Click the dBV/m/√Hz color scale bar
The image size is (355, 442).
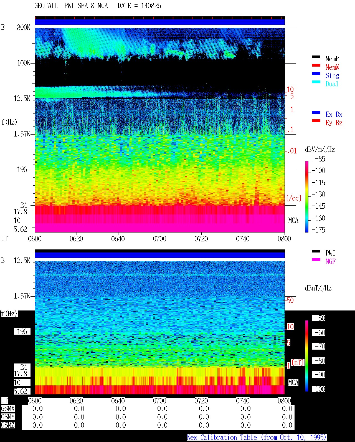[x=307, y=196]
